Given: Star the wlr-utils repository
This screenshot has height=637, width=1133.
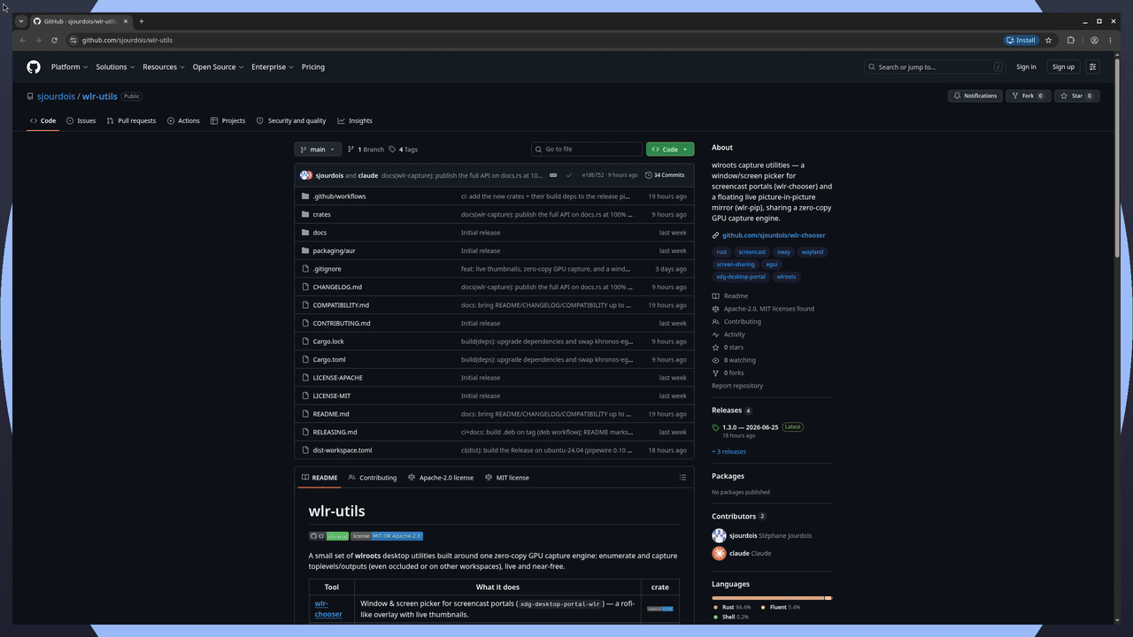Looking at the screenshot, I should click(x=1077, y=96).
